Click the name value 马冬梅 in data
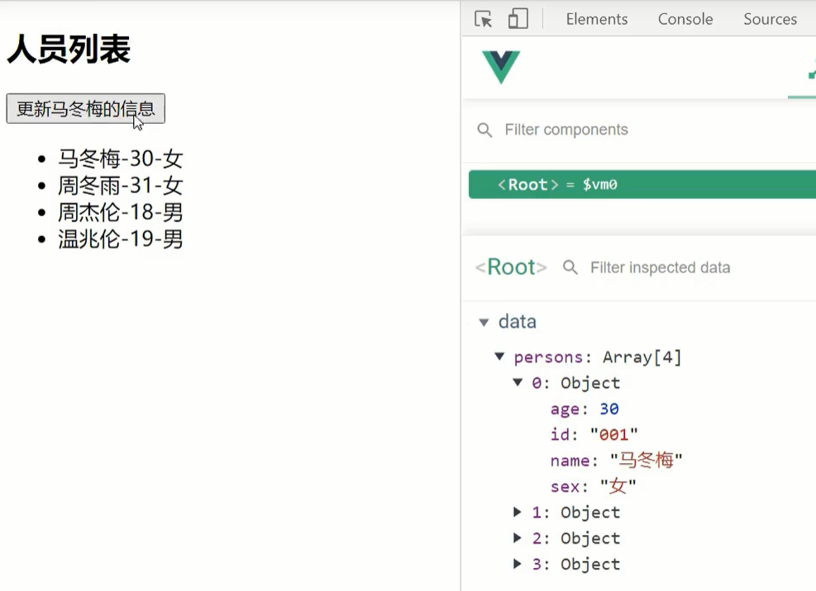The height and width of the screenshot is (591, 816). coord(646,460)
